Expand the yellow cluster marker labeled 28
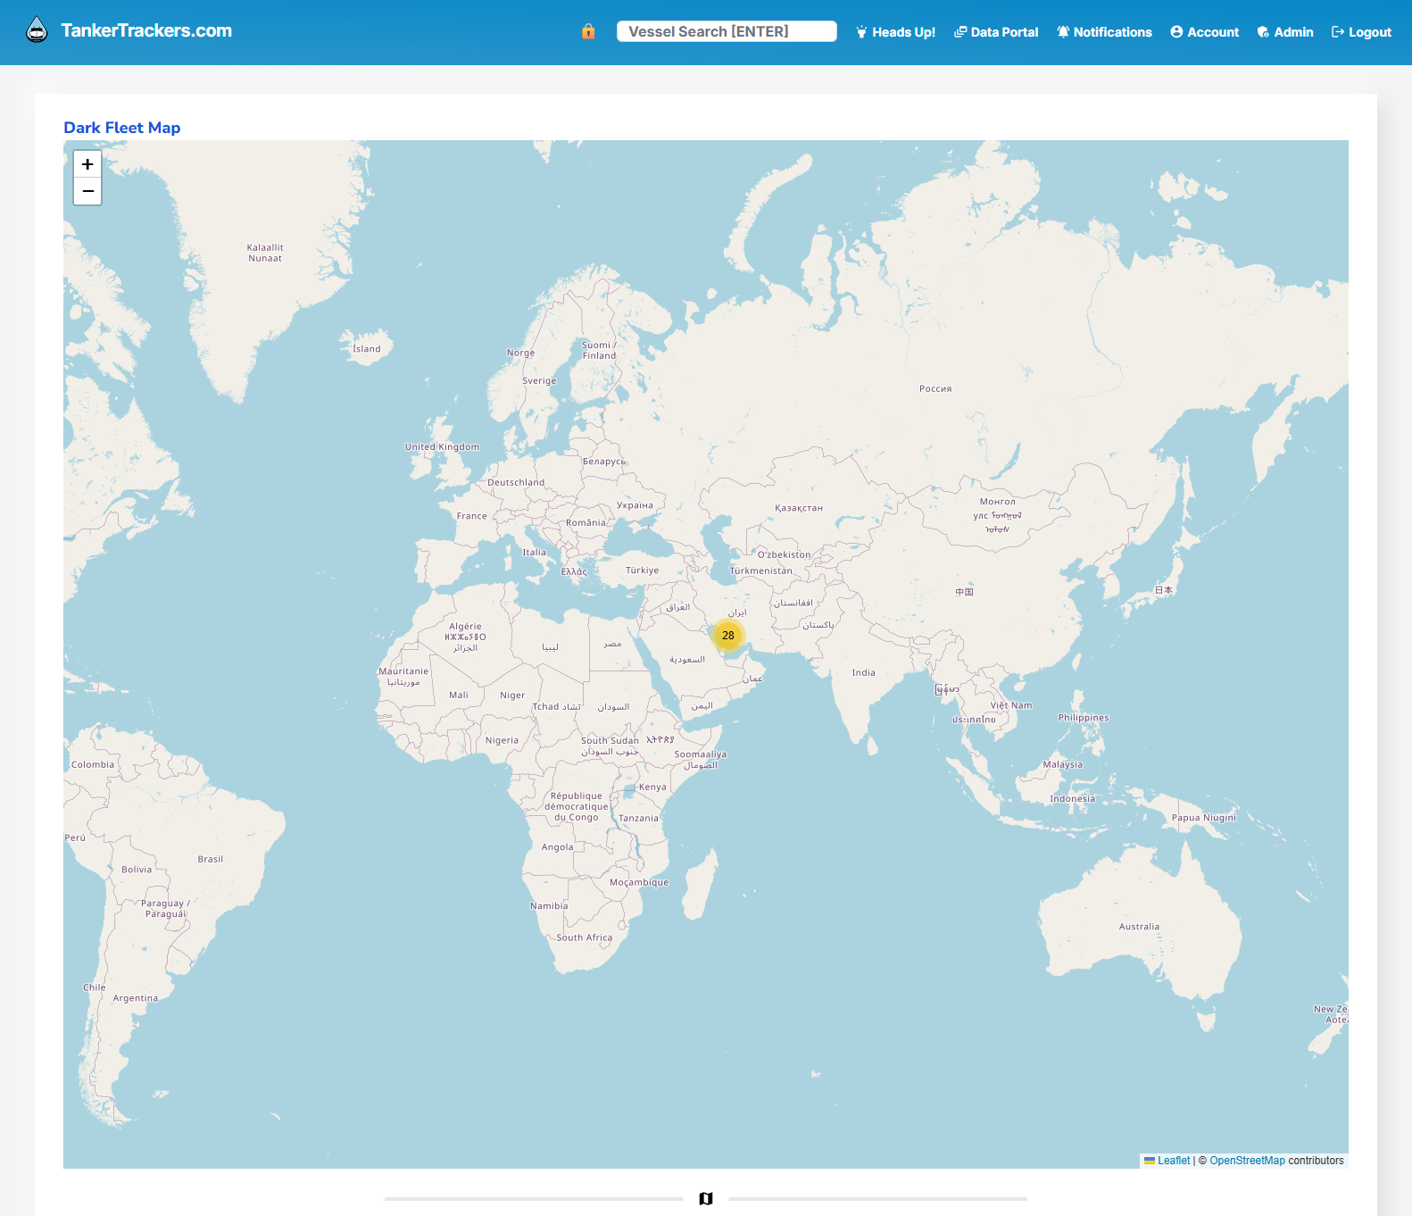Screen dimensions: 1412x1216 pyautogui.click(x=728, y=636)
